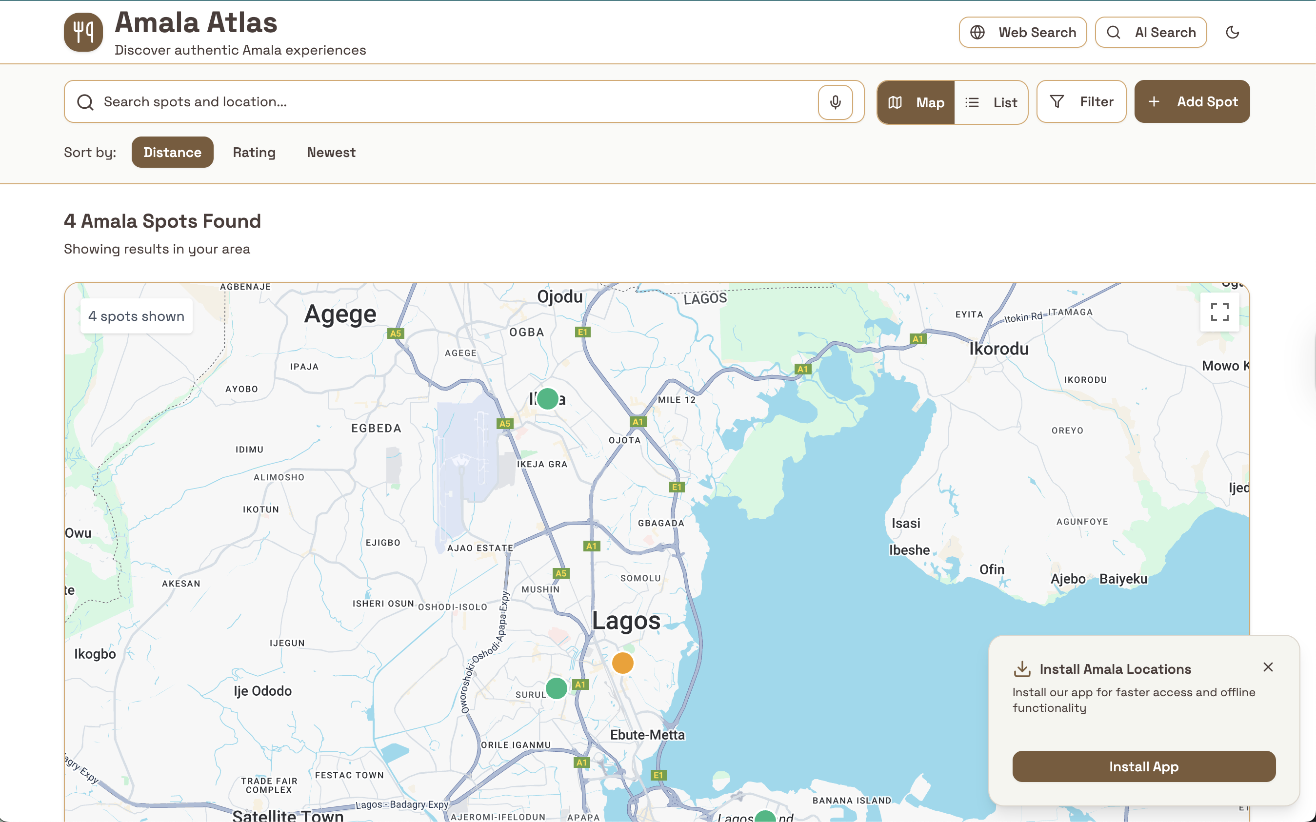The width and height of the screenshot is (1316, 822).
Task: Click the microphone voice search icon
Action: (x=835, y=102)
